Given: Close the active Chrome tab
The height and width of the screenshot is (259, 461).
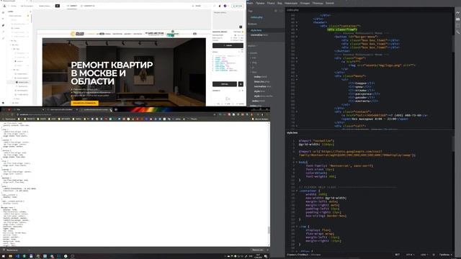Looking at the screenshot, I should [111, 110].
